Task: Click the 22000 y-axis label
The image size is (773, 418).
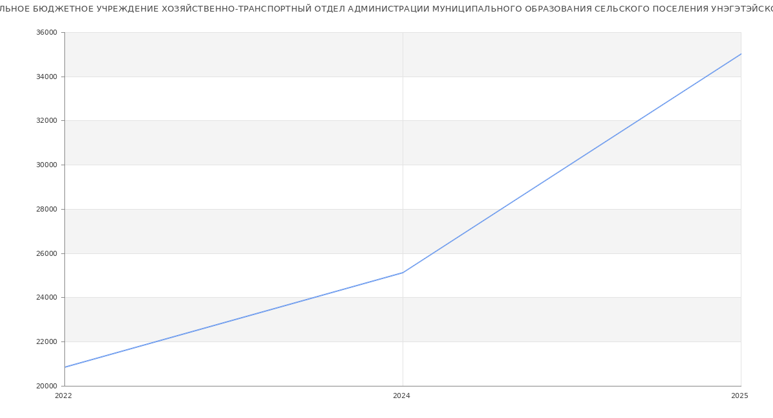Action: point(46,341)
